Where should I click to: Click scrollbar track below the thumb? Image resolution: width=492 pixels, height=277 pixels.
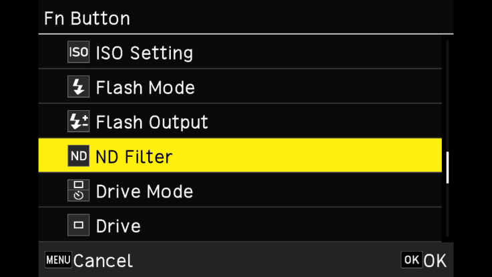coord(447,214)
